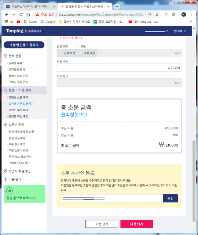Open 쿠폰 발급내역 in sidebar

point(16,144)
